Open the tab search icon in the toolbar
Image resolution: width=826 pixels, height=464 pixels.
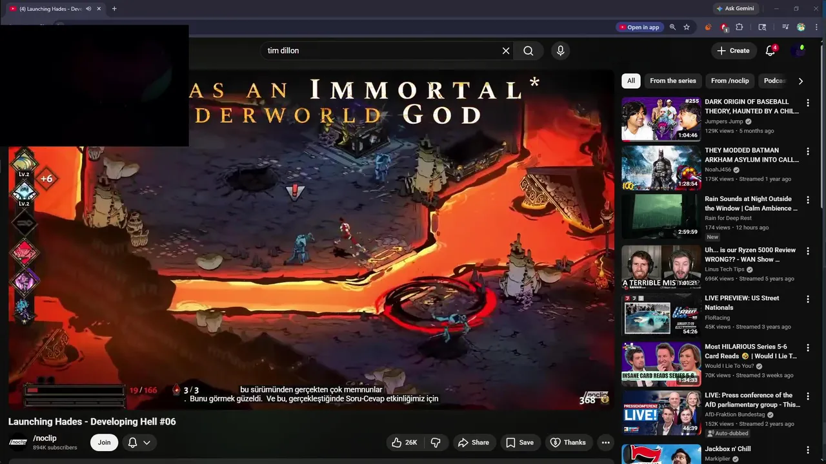[762, 27]
